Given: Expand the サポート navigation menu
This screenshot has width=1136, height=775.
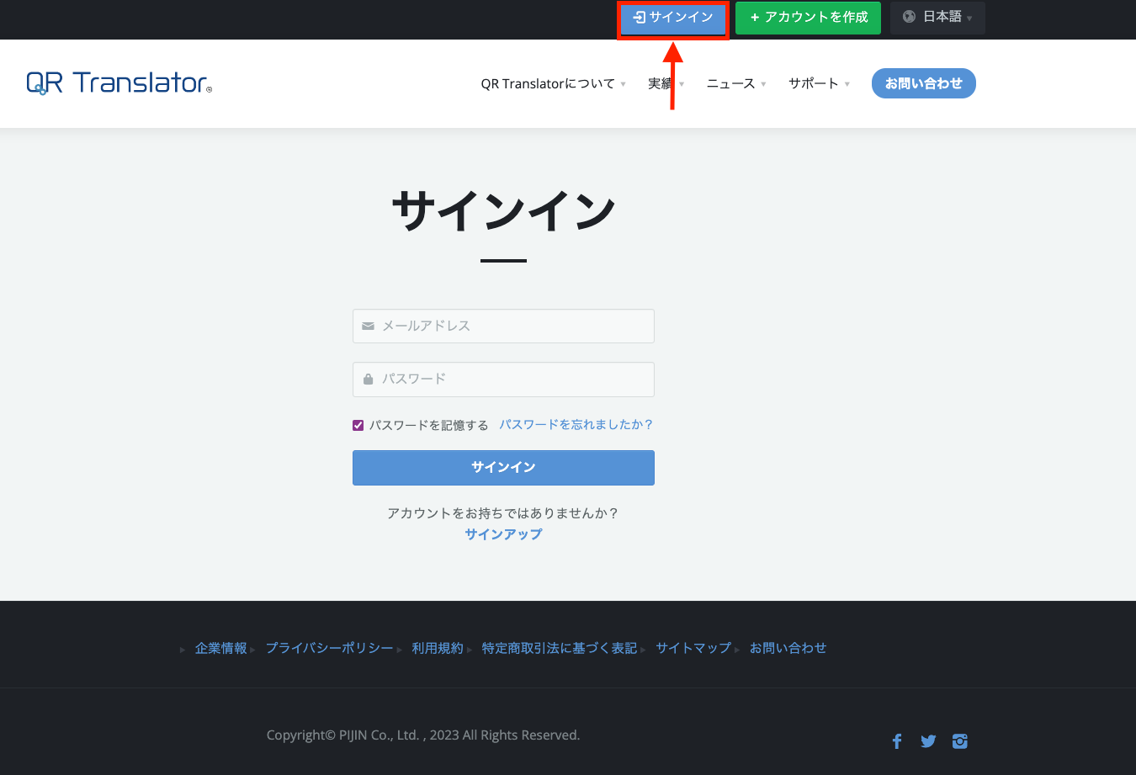Looking at the screenshot, I should point(819,83).
